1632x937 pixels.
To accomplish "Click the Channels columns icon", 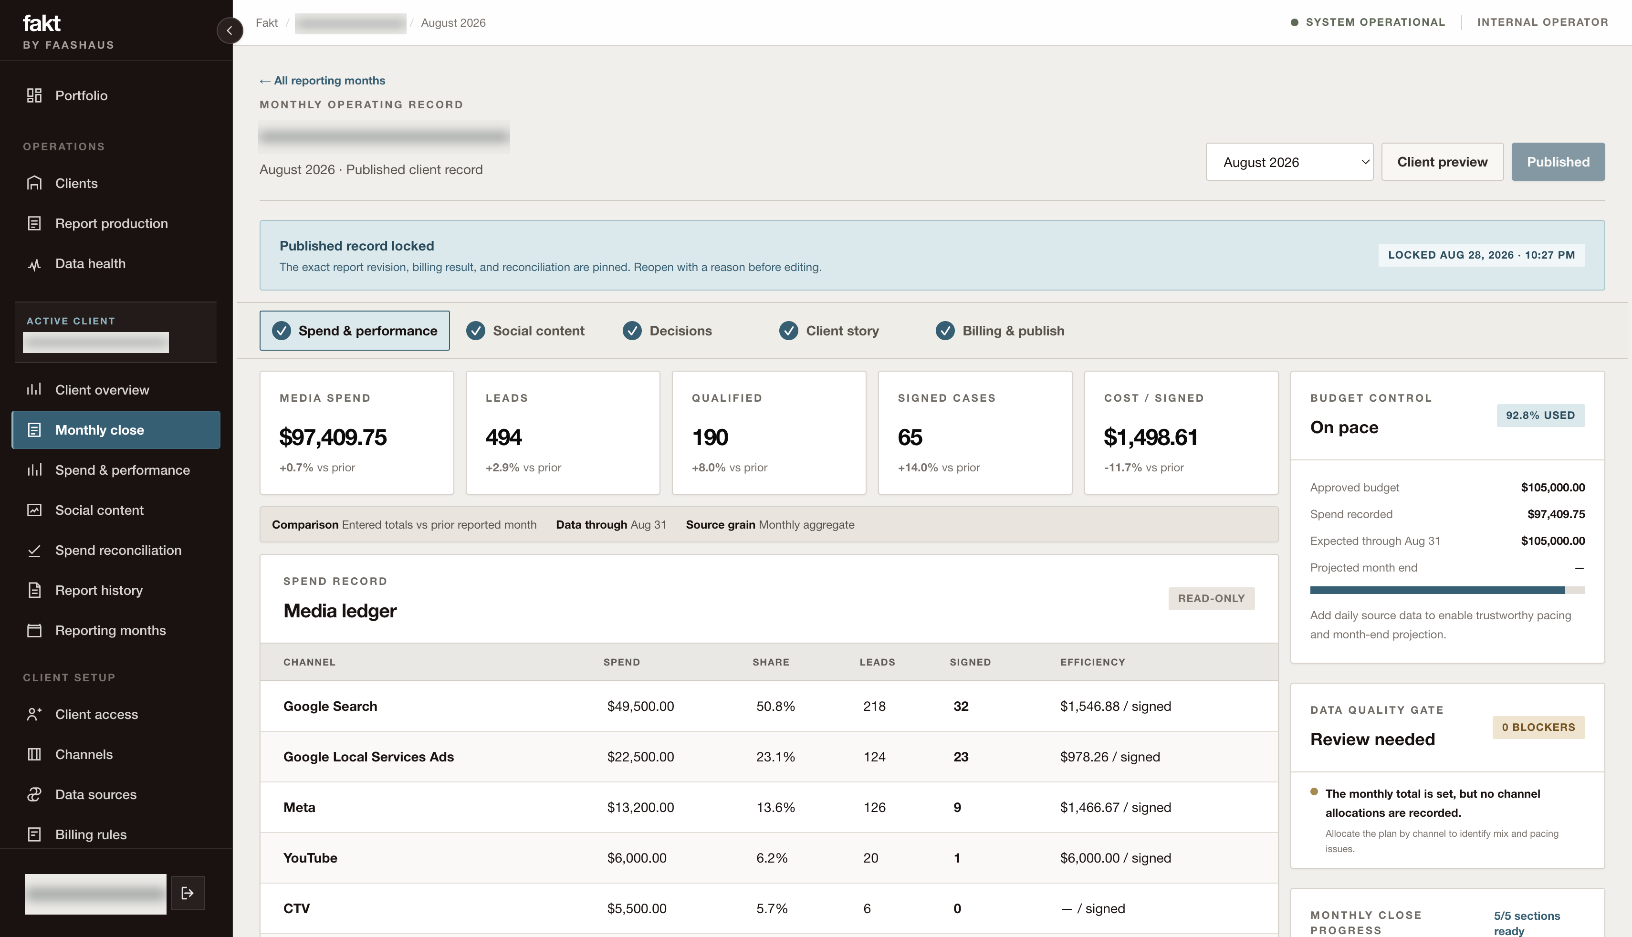I will click(x=34, y=754).
